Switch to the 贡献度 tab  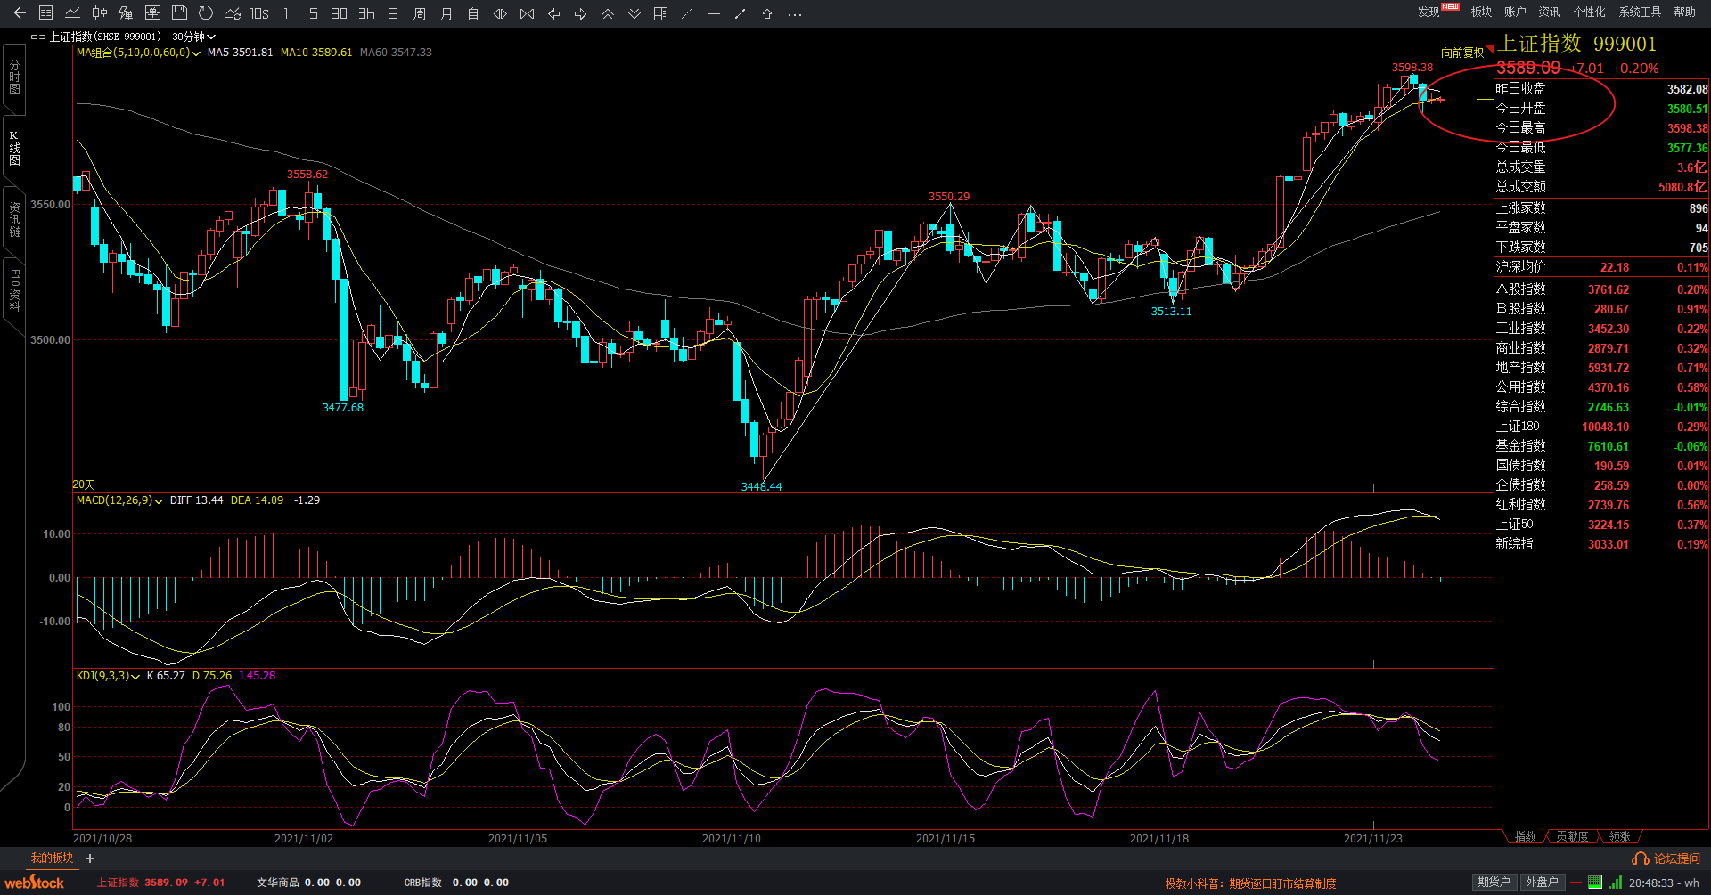[x=1572, y=836]
